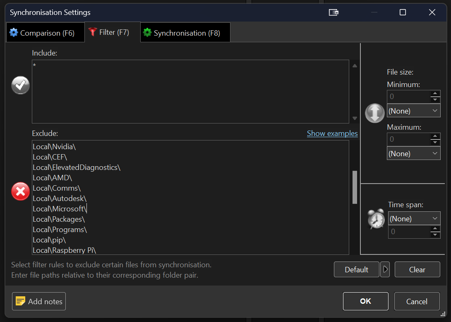Click the Local\ElevatedDiagnostics\ entry

click(77, 167)
